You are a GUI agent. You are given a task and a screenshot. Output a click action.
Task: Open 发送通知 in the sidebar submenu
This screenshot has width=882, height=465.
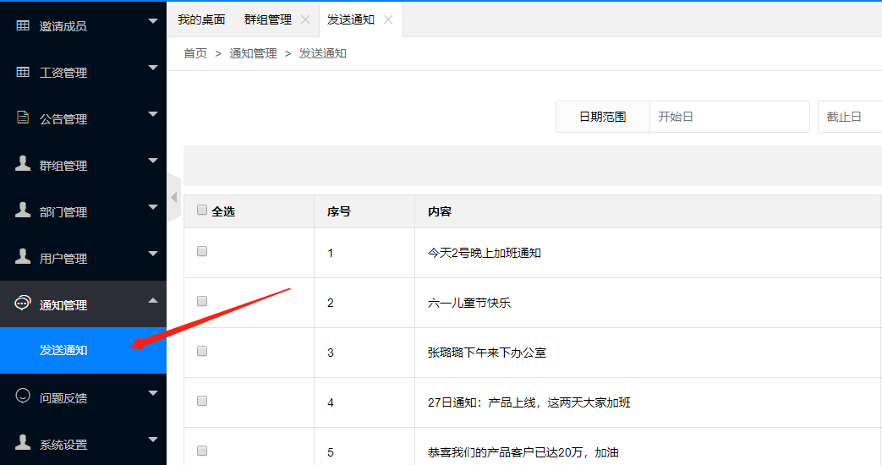pyautogui.click(x=63, y=350)
